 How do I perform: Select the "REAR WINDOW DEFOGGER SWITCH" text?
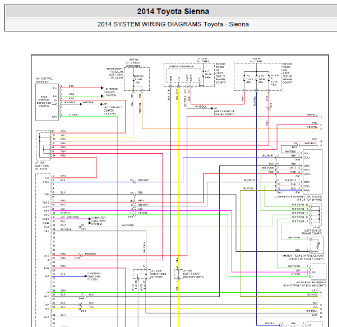(44, 102)
